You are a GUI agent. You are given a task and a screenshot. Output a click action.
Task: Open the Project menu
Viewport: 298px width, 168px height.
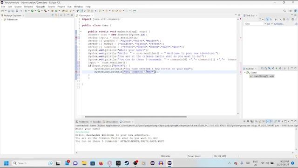(61, 7)
